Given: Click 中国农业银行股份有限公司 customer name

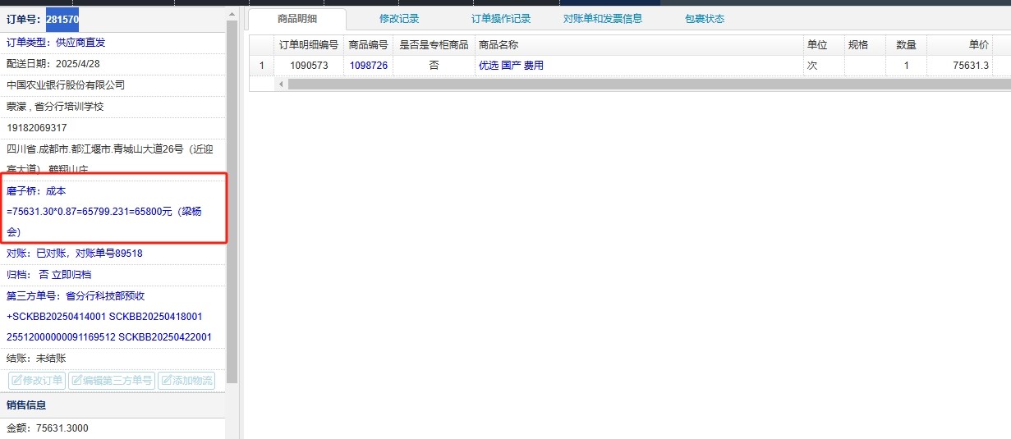Looking at the screenshot, I should click(x=66, y=85).
